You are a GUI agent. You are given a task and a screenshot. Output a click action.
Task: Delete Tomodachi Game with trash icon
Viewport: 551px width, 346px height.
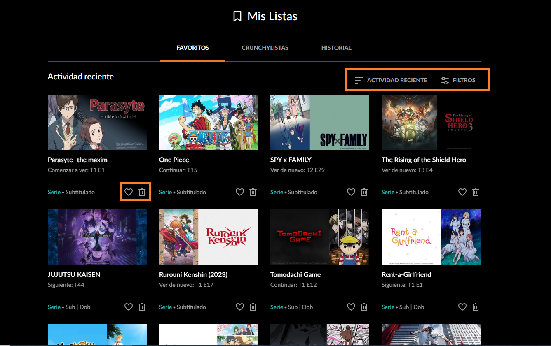pyautogui.click(x=364, y=307)
